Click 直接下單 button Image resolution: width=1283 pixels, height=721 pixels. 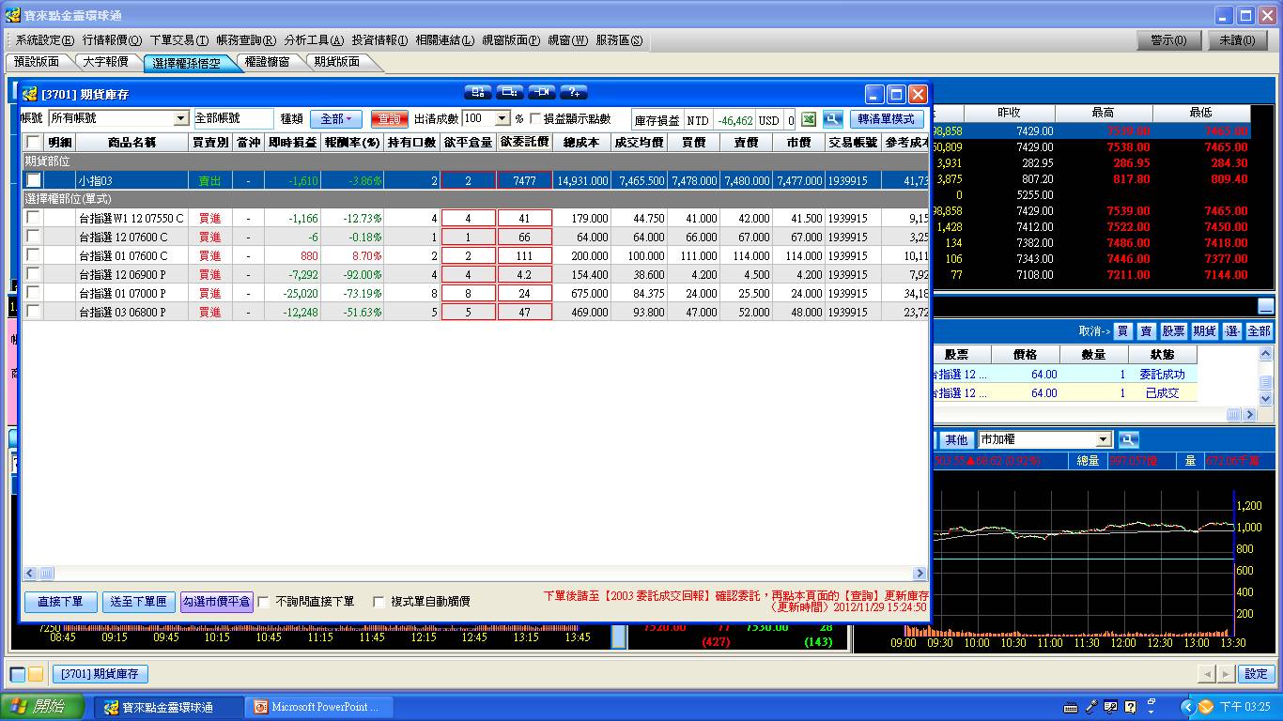60,602
